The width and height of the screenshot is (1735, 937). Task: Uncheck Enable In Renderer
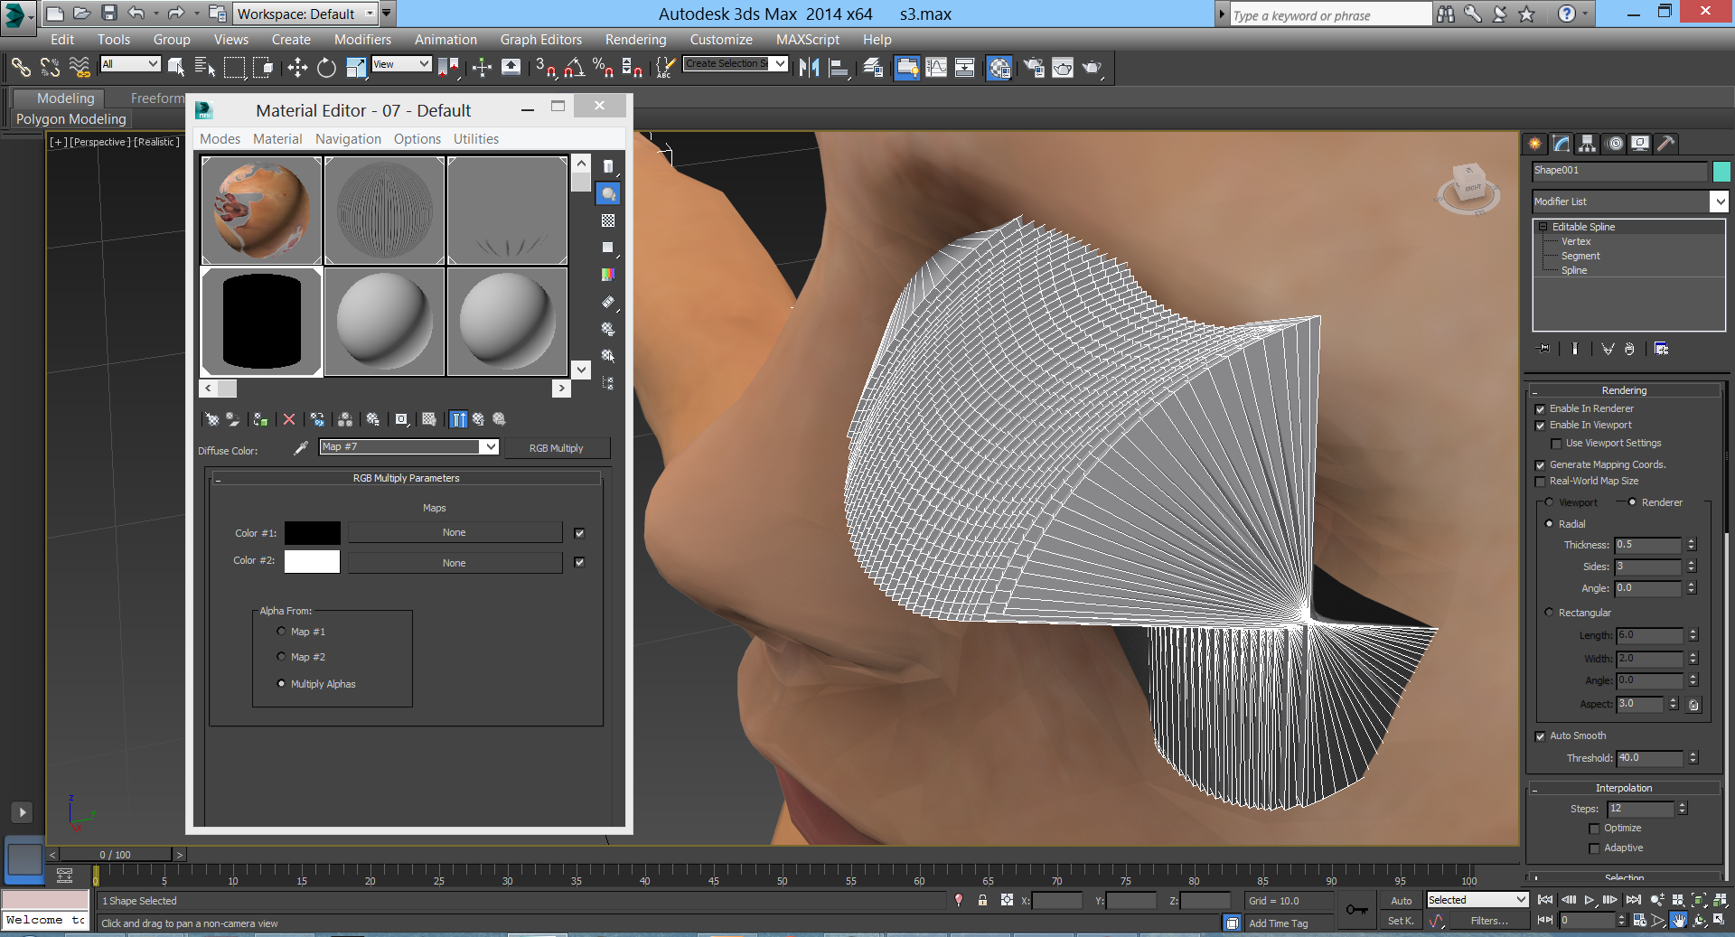coord(1541,409)
